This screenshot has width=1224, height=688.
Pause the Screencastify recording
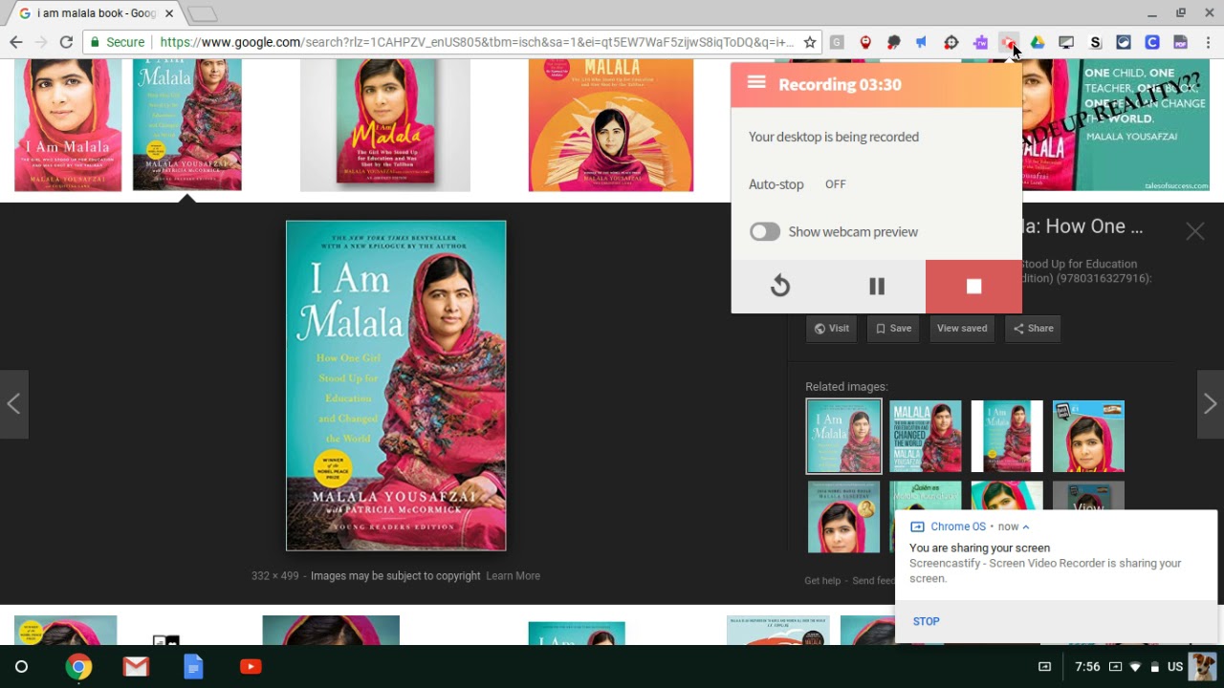point(877,287)
